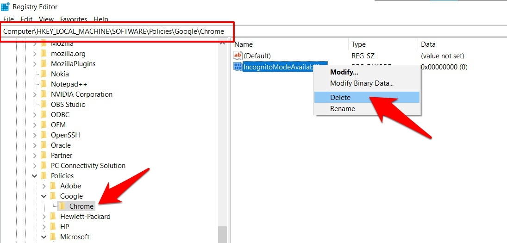This screenshot has width=507, height=243.
Task: Click the Partner folder icon
Action: coord(44,156)
